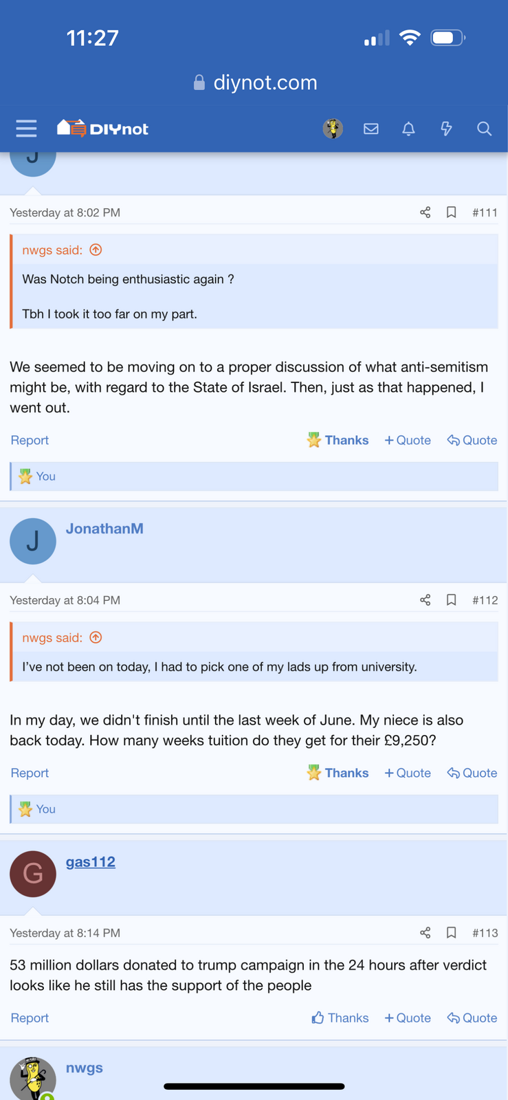
Task: Open the notifications bell
Action: tap(408, 129)
